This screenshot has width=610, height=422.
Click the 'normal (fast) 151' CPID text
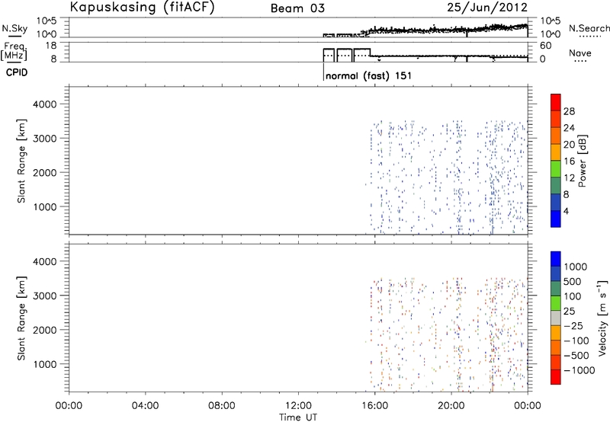coord(368,75)
